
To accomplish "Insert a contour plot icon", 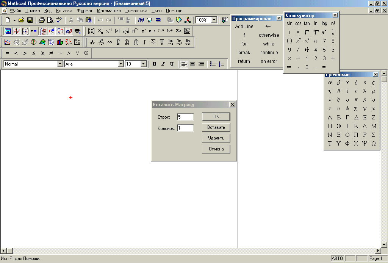I will point(51,42).
